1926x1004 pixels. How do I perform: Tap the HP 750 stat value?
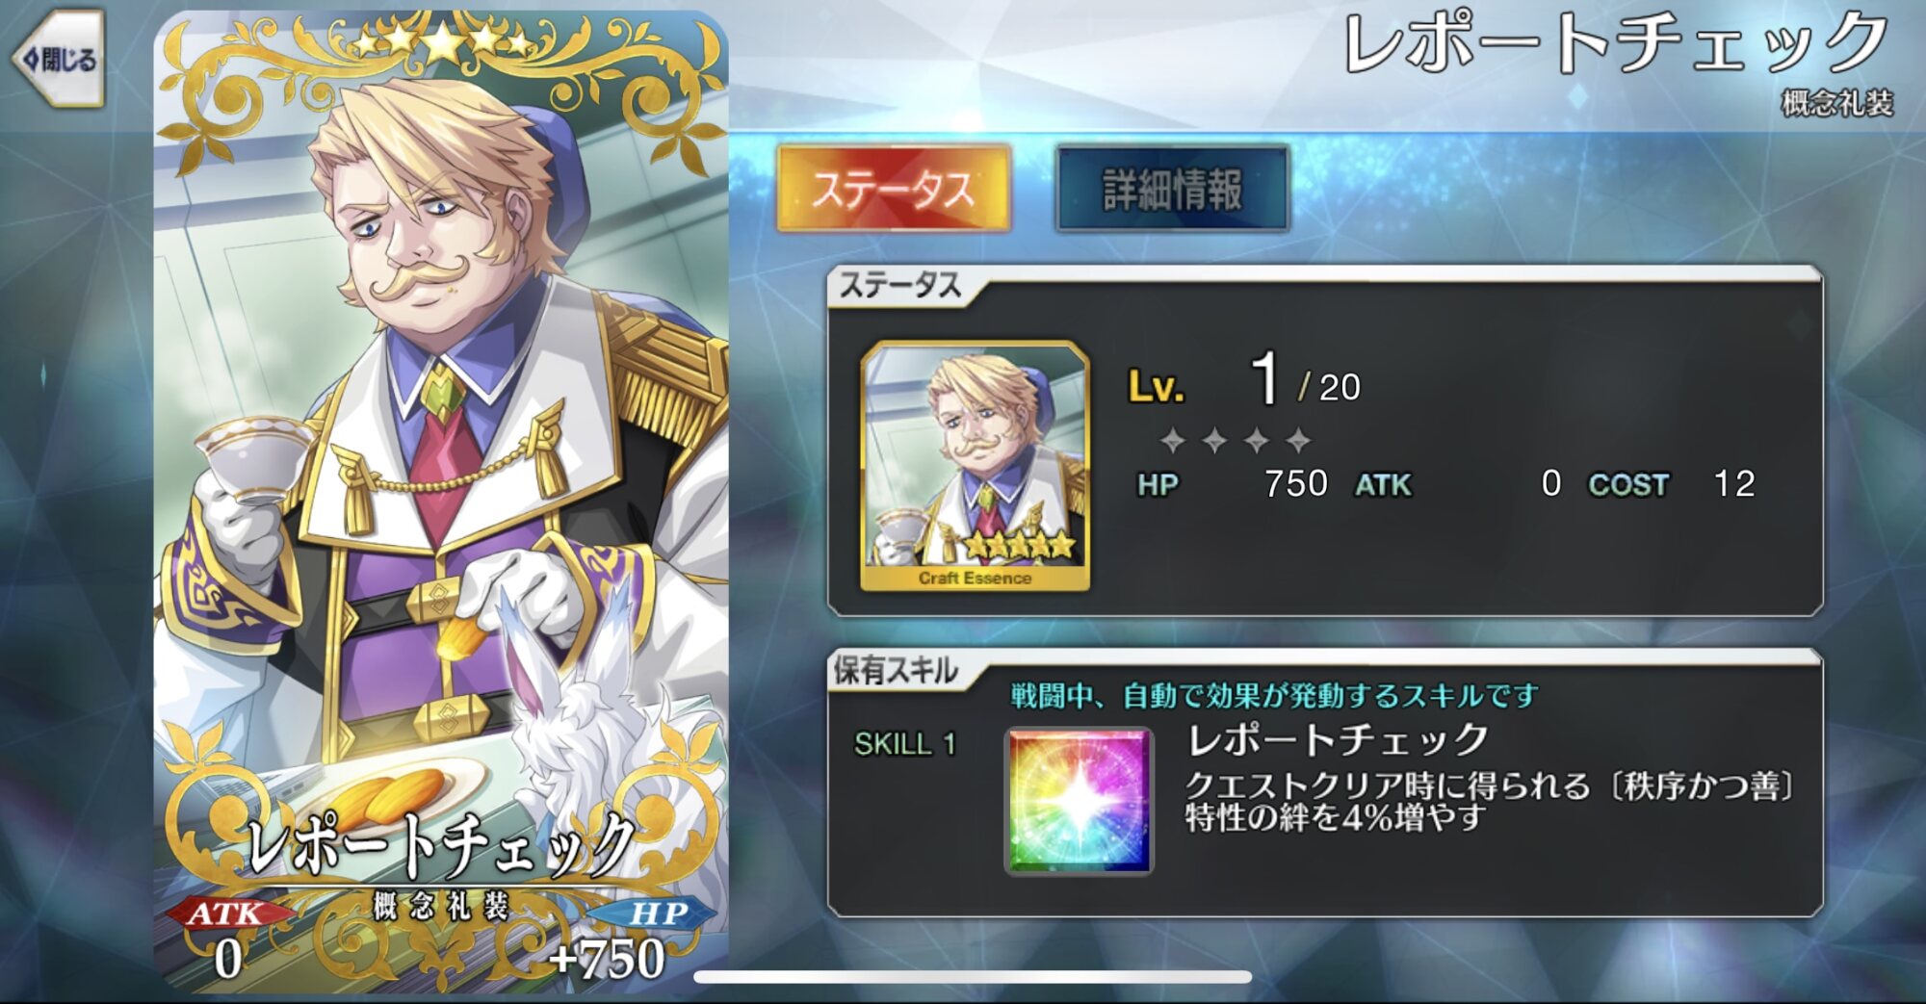click(x=1232, y=483)
